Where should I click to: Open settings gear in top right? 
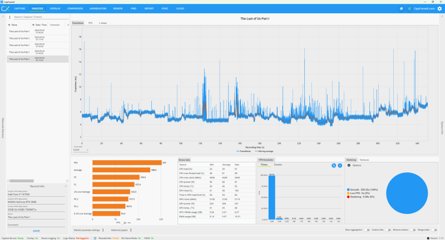click(439, 9)
